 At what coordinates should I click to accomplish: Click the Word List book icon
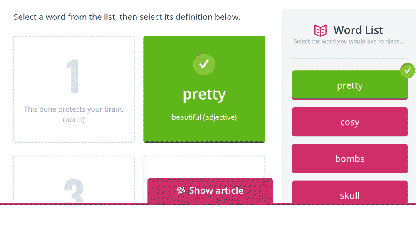coord(320,30)
